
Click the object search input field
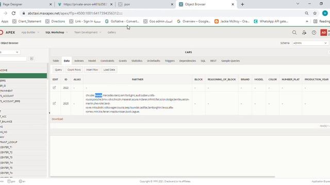click(x=13, y=59)
